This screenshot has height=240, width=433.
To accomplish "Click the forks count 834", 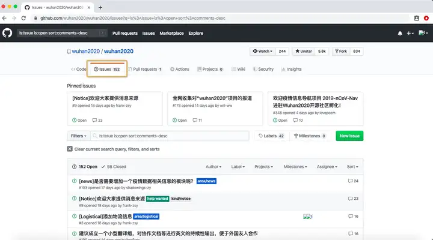I will [x=357, y=51].
